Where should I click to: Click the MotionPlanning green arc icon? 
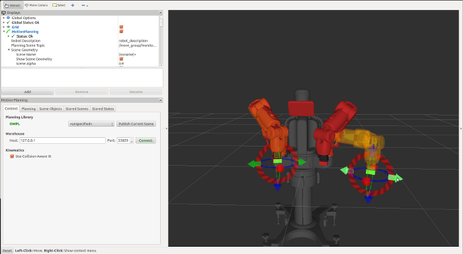pyautogui.click(x=8, y=32)
